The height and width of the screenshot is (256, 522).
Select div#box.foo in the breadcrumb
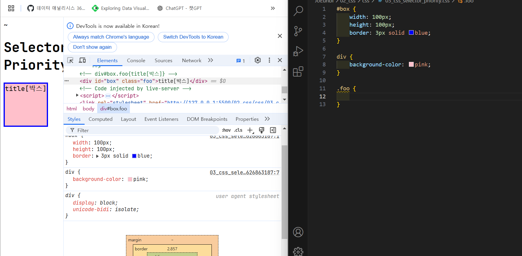pos(113,109)
